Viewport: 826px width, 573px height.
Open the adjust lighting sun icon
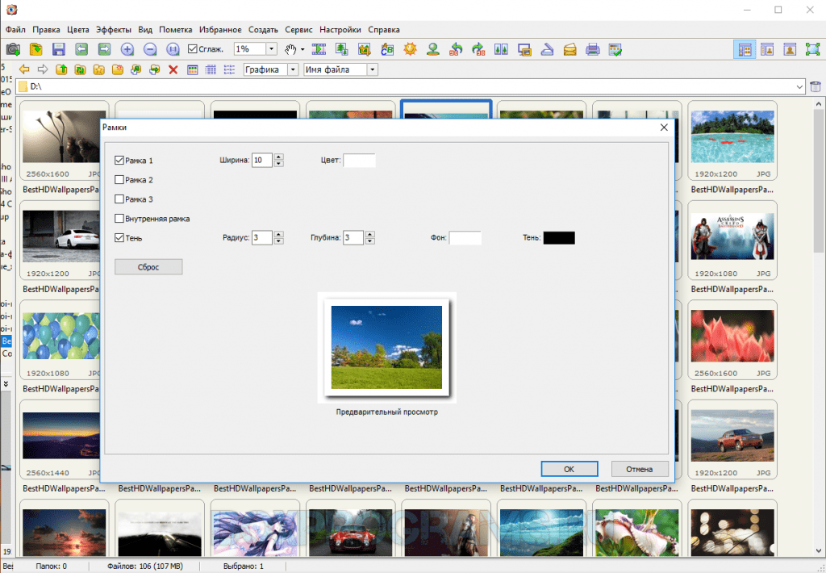coord(410,49)
